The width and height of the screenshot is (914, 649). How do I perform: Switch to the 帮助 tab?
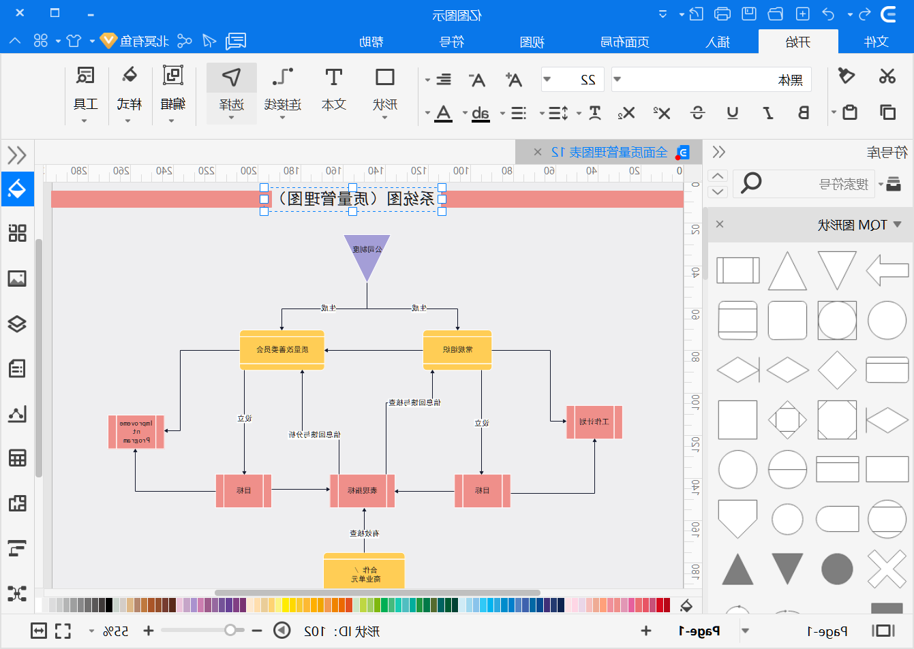coord(371,42)
